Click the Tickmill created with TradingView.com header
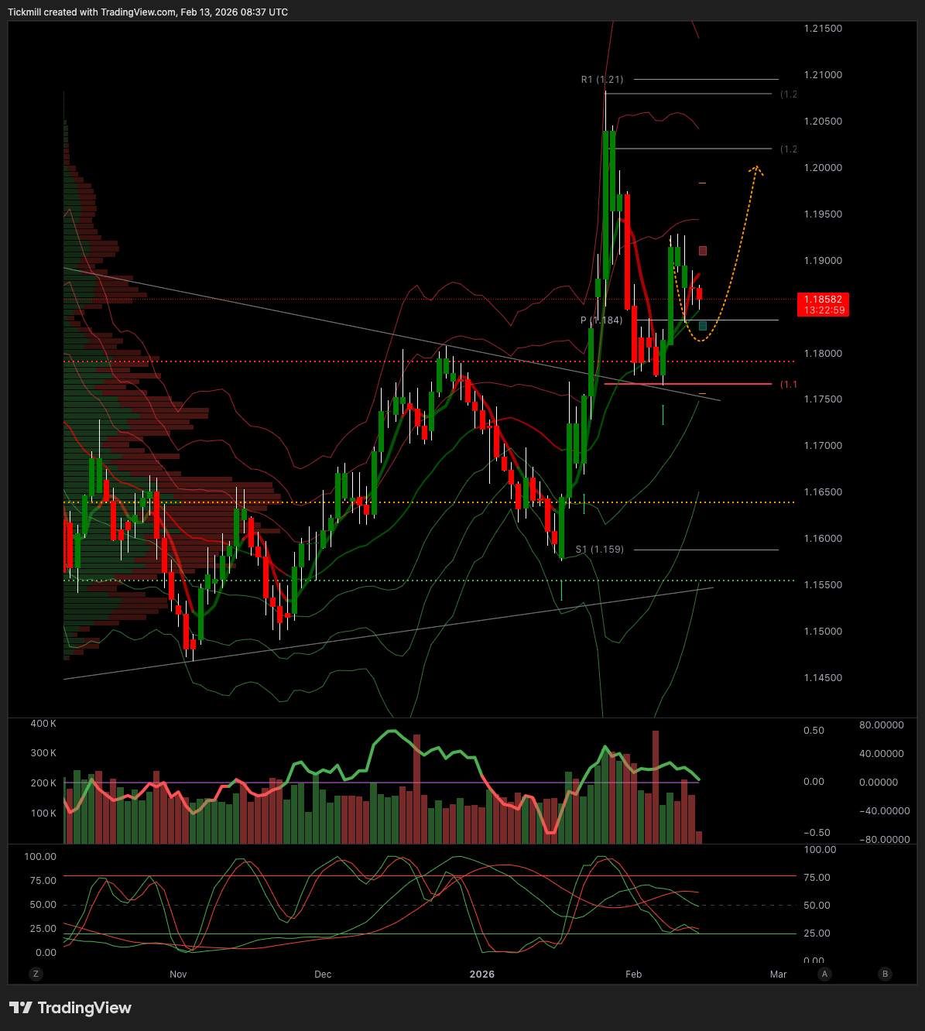 tap(148, 12)
